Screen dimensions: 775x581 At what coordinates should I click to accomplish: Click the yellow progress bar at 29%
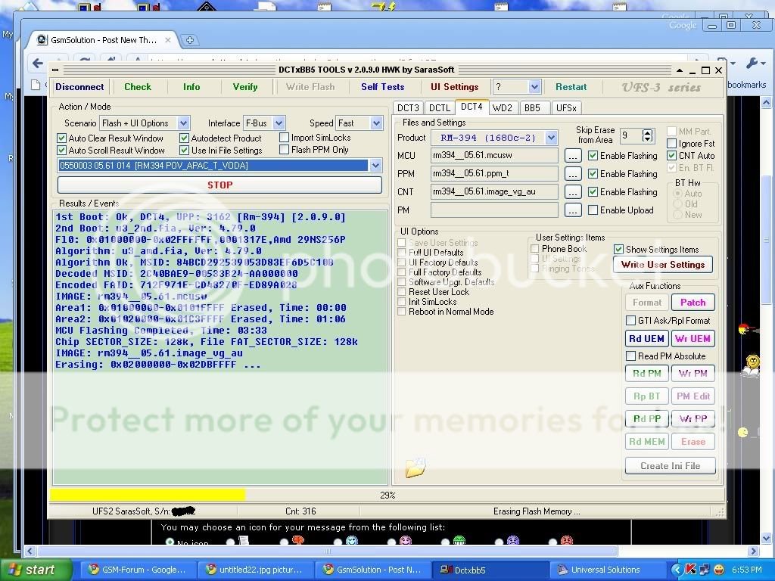[148, 495]
